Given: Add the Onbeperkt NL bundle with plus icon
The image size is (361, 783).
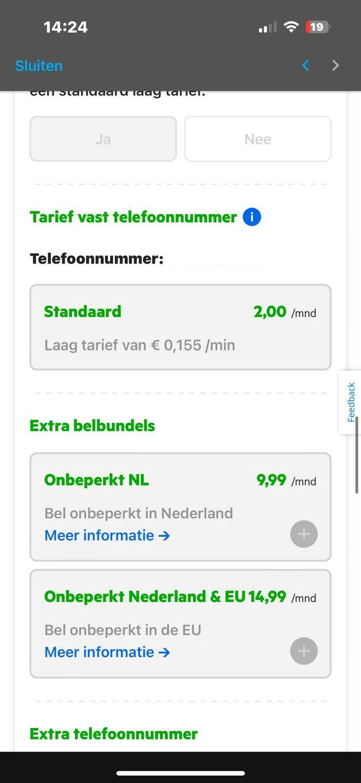Looking at the screenshot, I should point(304,534).
